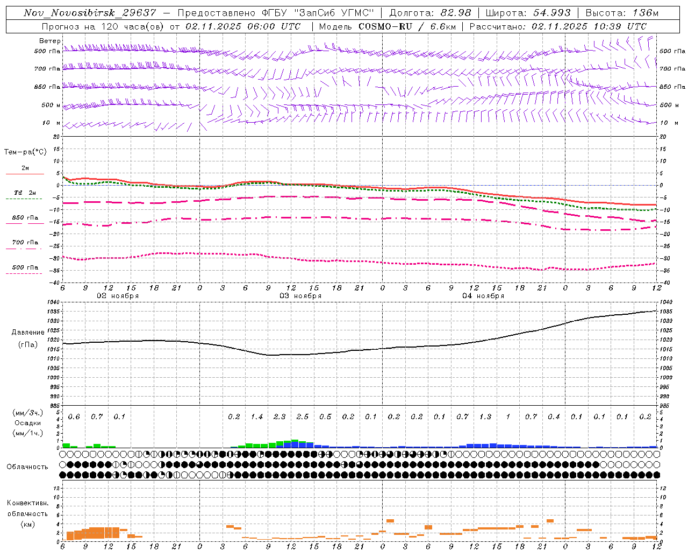Viewport: 688px width, 551px height.
Task: Click the Td 2м dew point legend entry
Action: click(25, 193)
